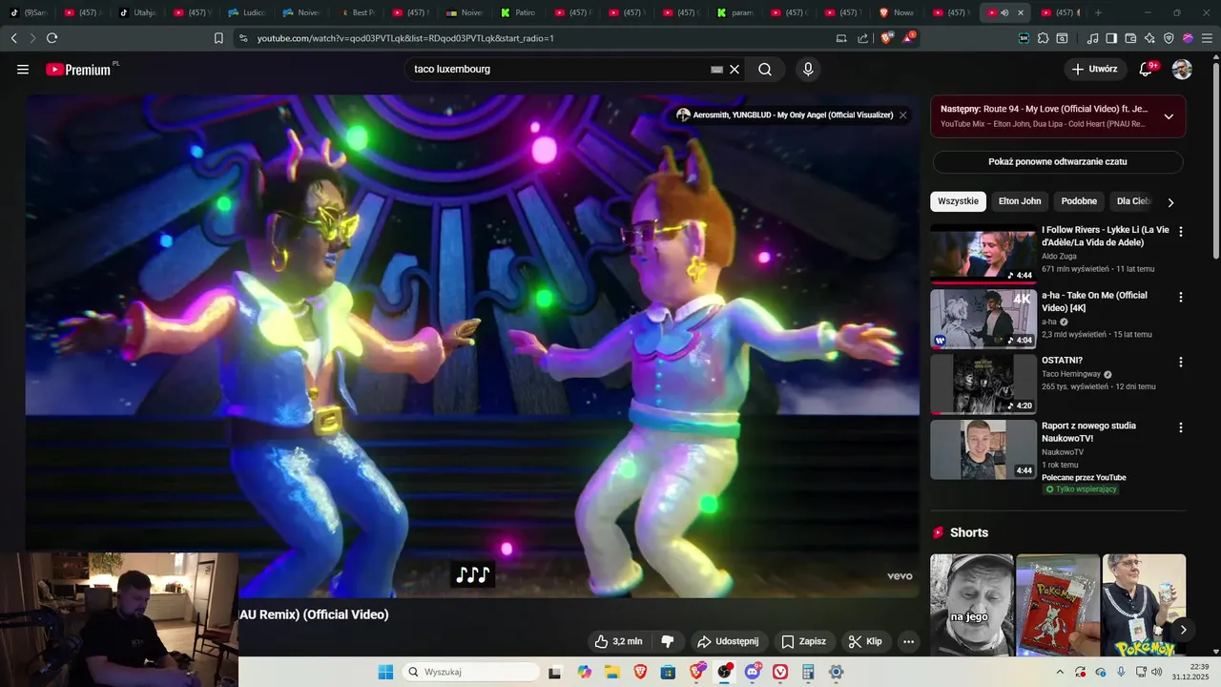Click the YouTube page vertical scrollbar

1214,162
